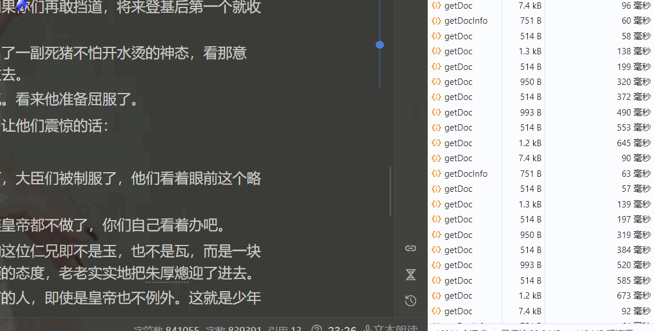Click the 1.2 kB size in 645 毫秒 row
The image size is (654, 331).
pyautogui.click(x=530, y=143)
